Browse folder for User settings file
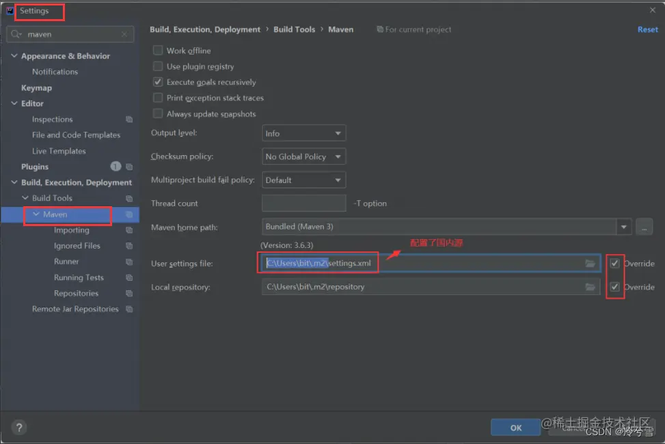This screenshot has height=444, width=665. (590, 264)
